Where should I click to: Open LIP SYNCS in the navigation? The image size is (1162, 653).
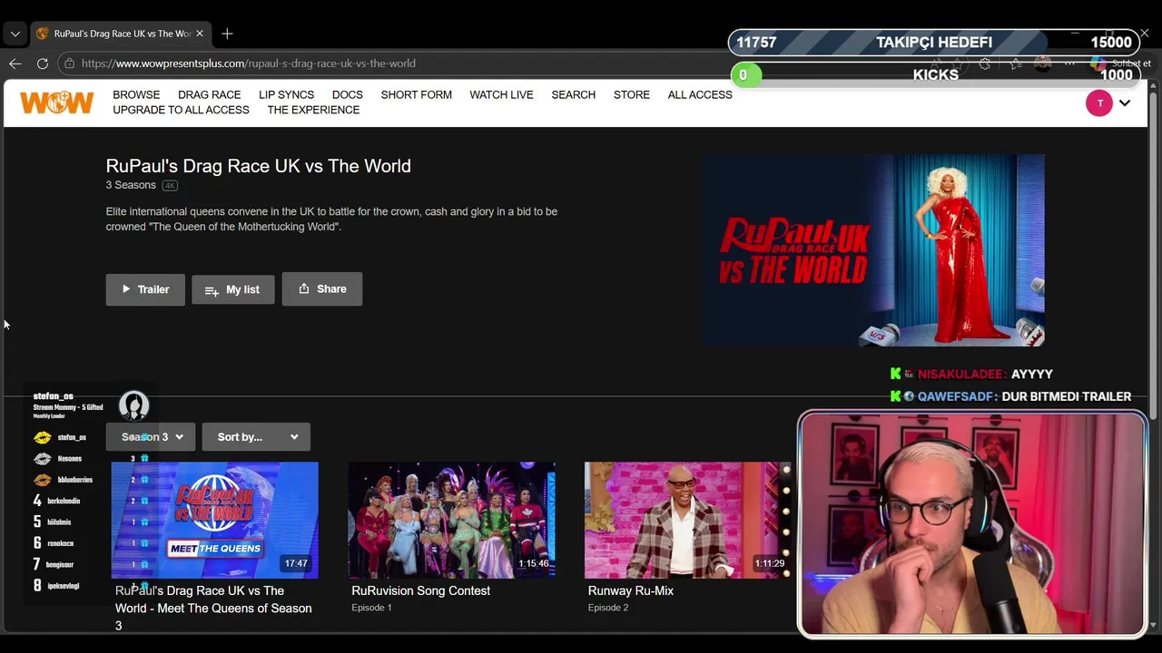point(286,94)
